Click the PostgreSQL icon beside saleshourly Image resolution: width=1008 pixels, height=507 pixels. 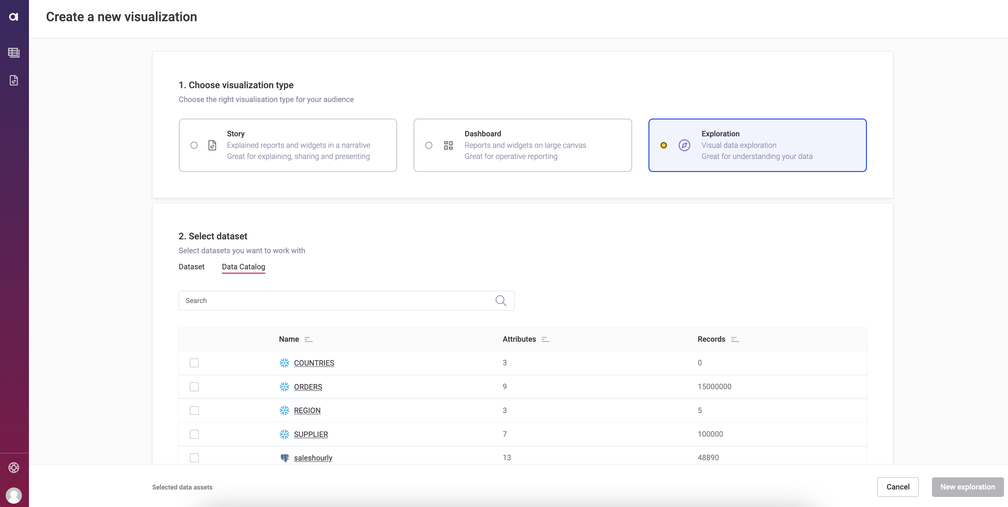point(284,458)
